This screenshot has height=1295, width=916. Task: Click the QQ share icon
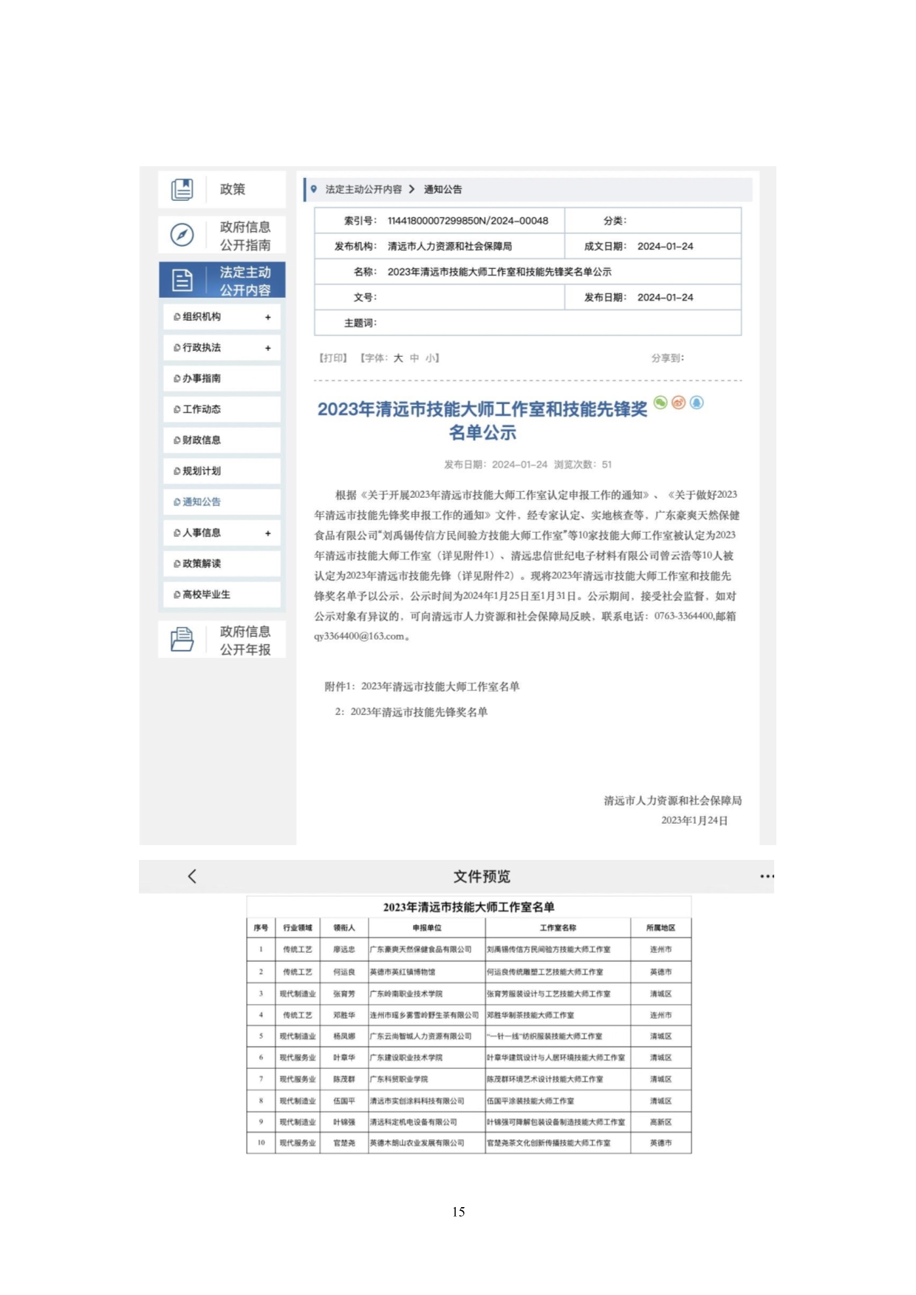point(697,403)
